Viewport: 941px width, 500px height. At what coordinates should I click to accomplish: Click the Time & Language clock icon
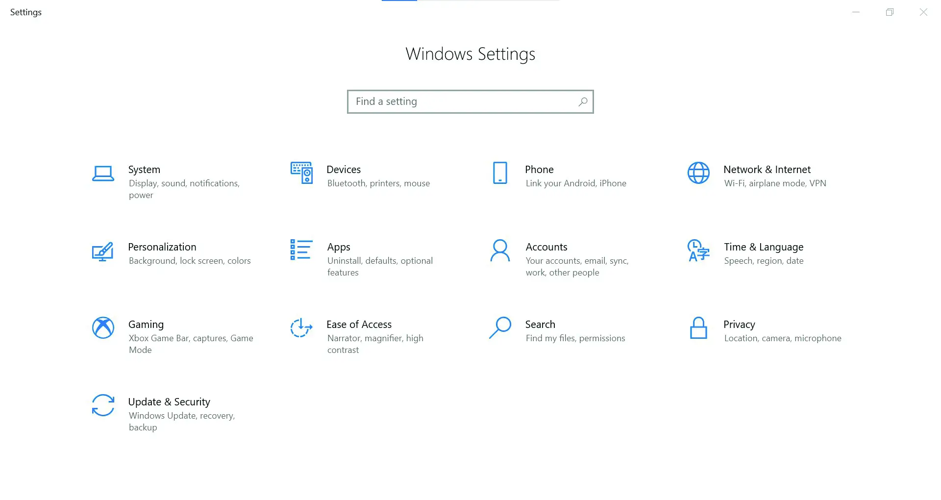click(x=698, y=250)
